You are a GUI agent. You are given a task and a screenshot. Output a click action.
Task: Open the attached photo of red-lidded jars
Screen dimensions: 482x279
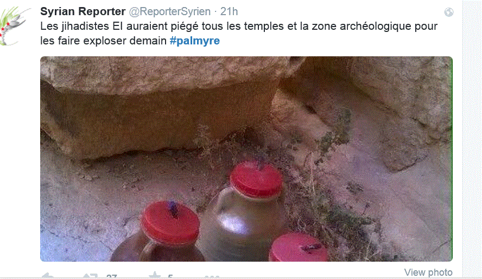[x=246, y=159]
